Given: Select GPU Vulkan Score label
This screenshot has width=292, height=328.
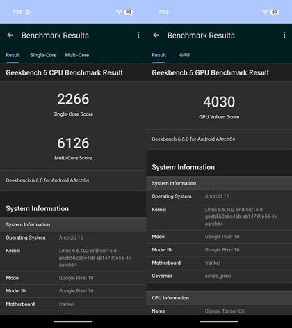Looking at the screenshot, I should click(219, 117).
